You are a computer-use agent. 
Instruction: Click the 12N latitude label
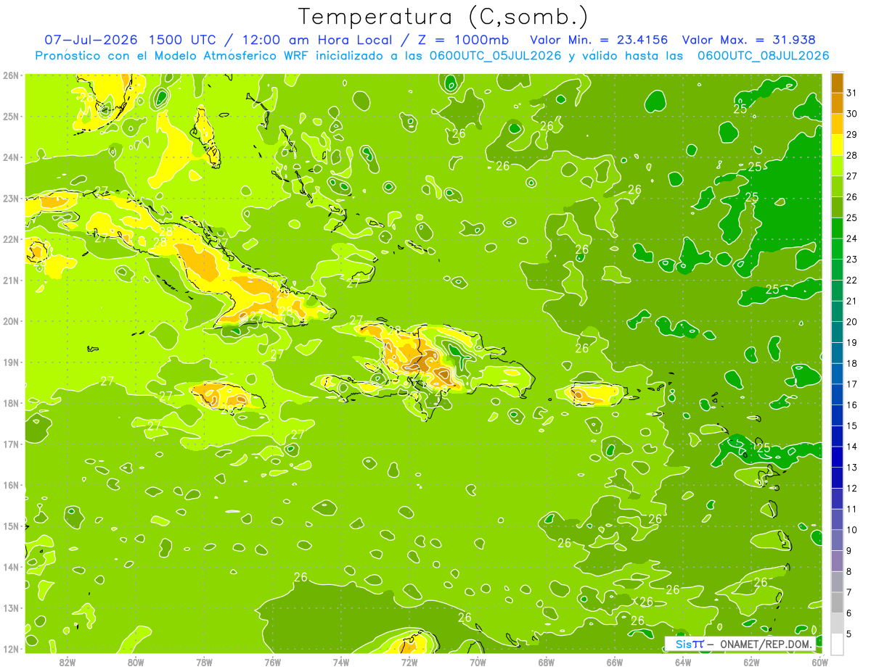pos(11,649)
